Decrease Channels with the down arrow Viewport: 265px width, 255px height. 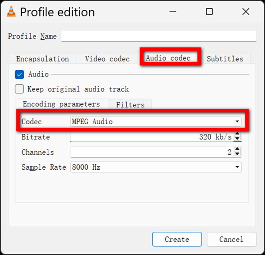pyautogui.click(x=238, y=154)
